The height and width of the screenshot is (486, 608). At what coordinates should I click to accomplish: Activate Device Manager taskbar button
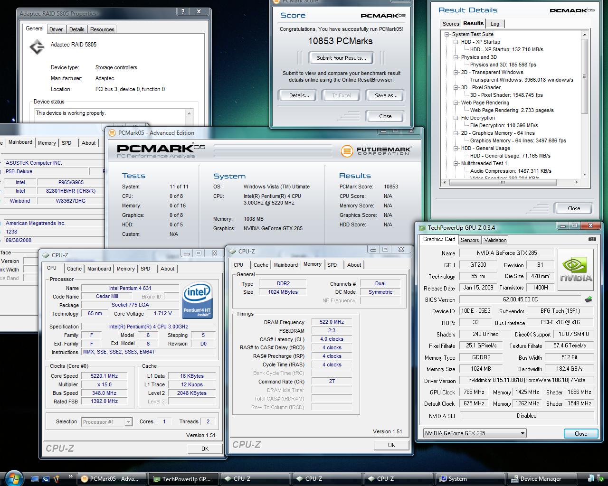543,479
